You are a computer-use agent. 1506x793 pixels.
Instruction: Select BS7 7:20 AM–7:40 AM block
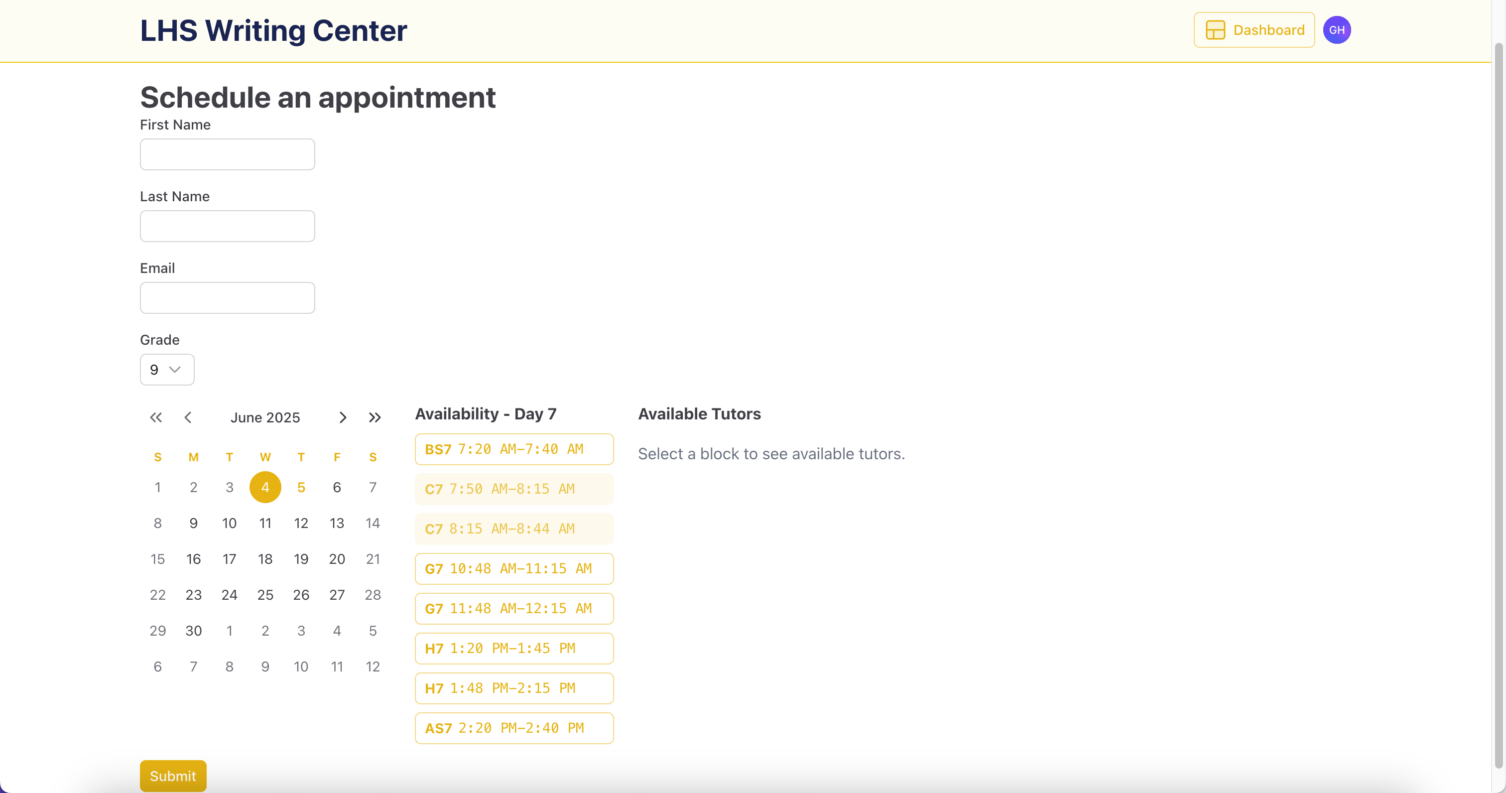pos(514,449)
